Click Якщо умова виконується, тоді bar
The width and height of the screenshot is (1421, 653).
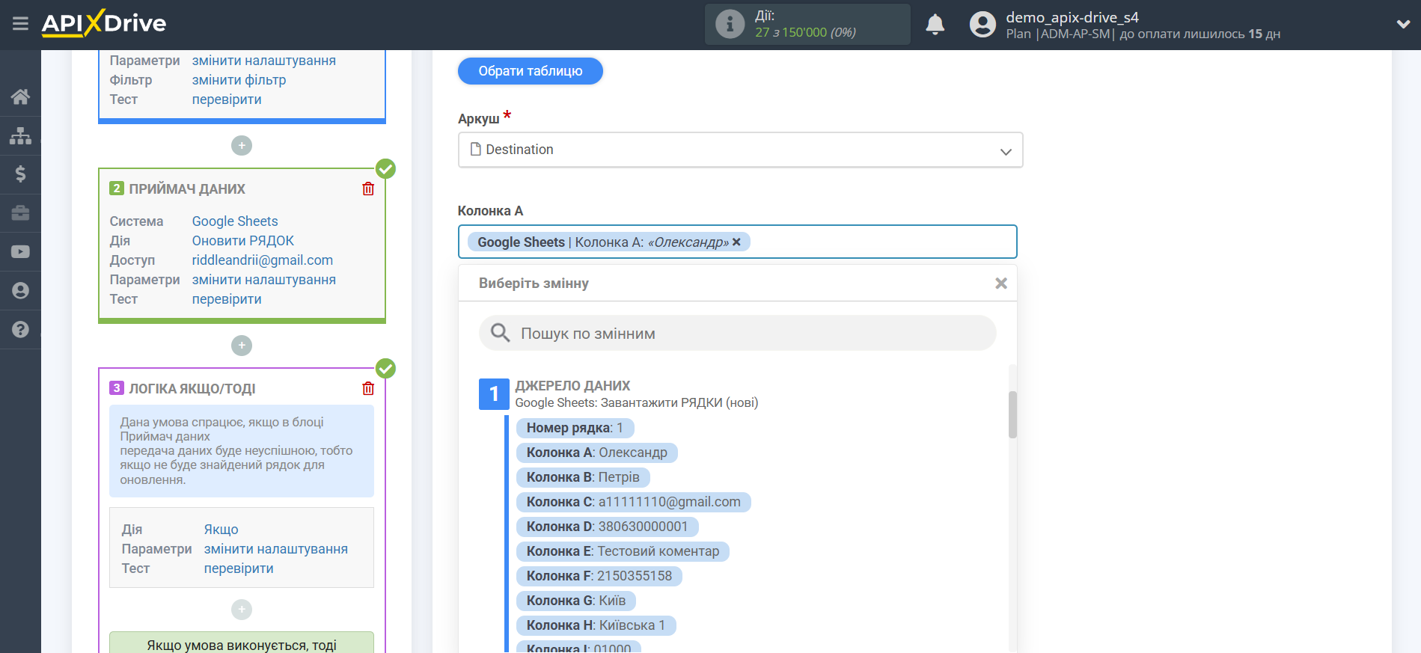[242, 643]
